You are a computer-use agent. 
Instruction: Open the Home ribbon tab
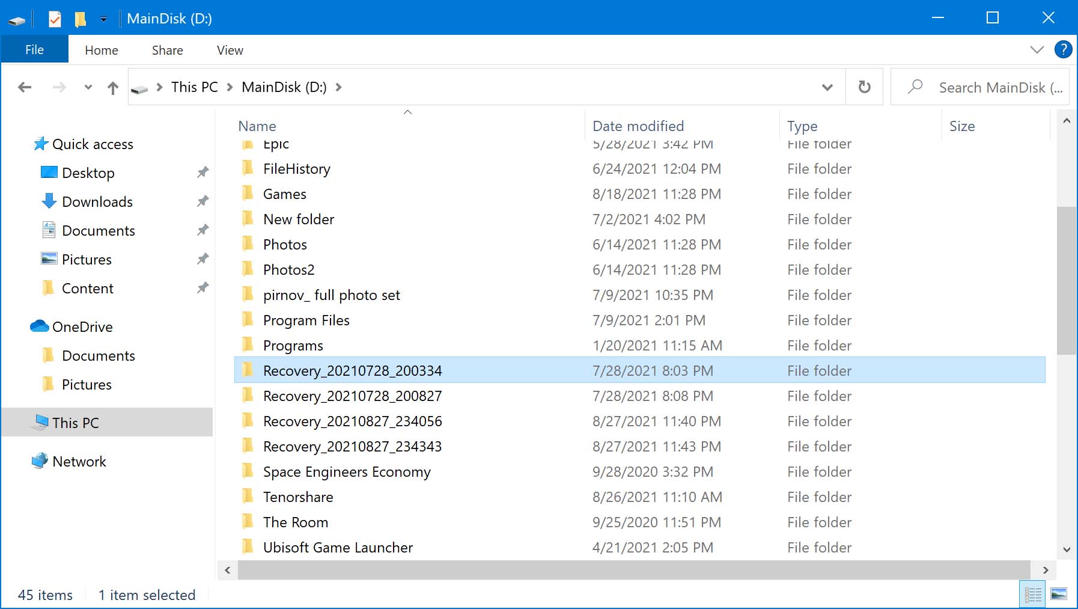tap(102, 50)
